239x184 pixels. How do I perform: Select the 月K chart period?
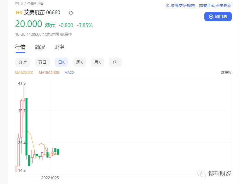tap(98, 62)
